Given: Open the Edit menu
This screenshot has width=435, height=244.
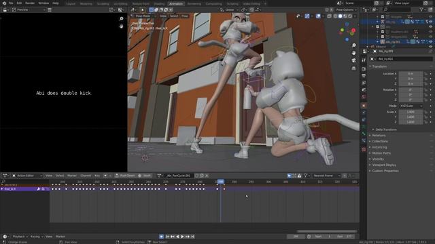Looking at the screenshot, I should coord(19,3).
